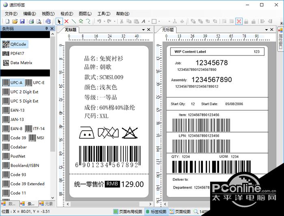Viewport: 284px width, 216px height.
Task: Select the arrow pointer tool
Action: pyautogui.click(x=59, y=21)
